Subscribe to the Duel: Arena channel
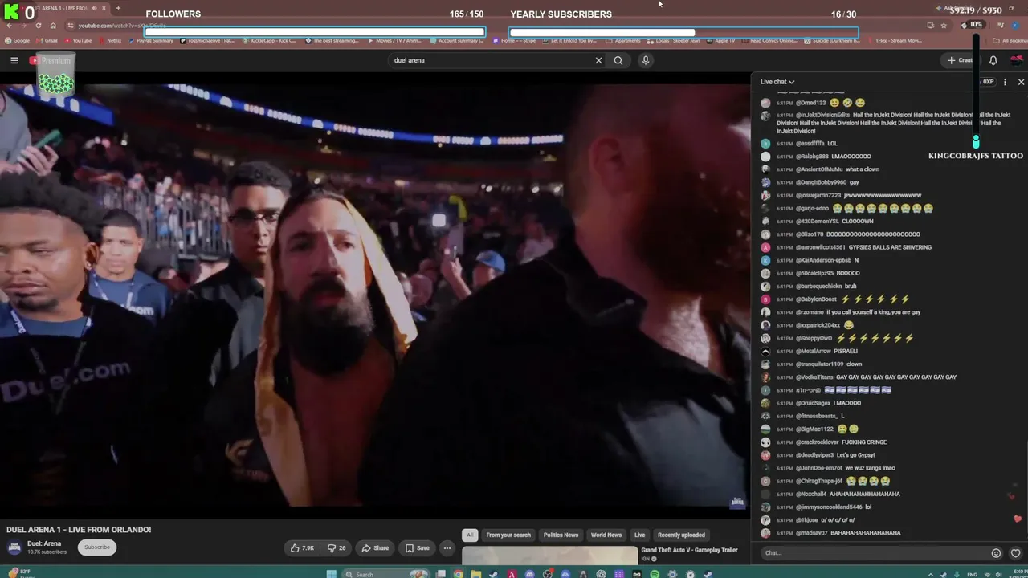Screen dimensions: 1028x578 97,547
